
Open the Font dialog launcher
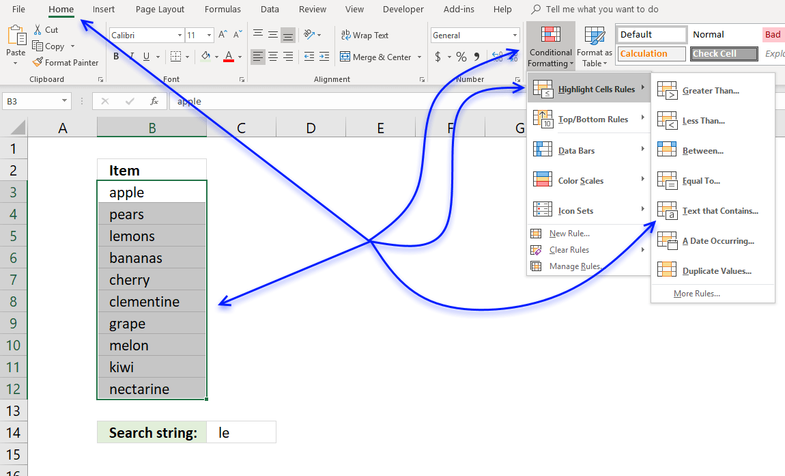tap(242, 79)
